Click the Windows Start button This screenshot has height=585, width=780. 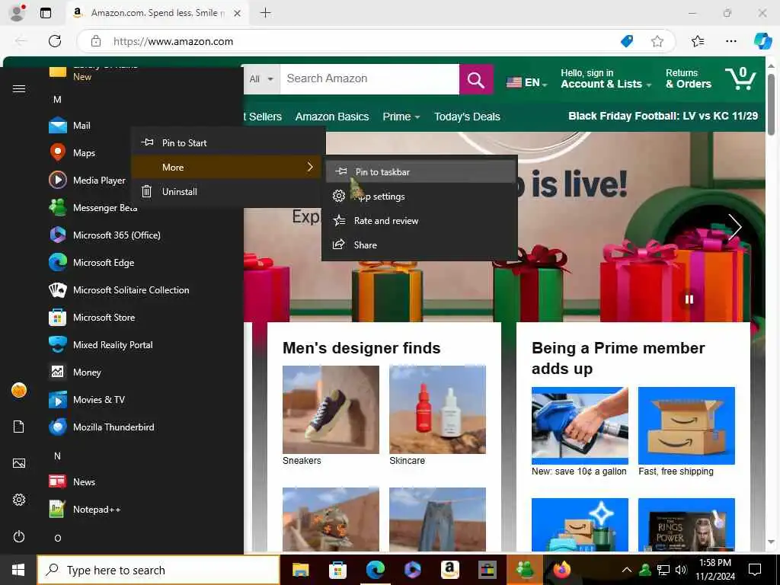tap(18, 570)
